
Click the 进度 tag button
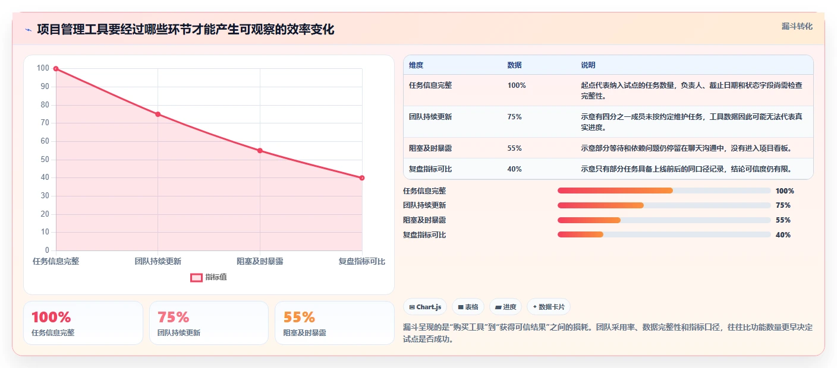click(505, 307)
